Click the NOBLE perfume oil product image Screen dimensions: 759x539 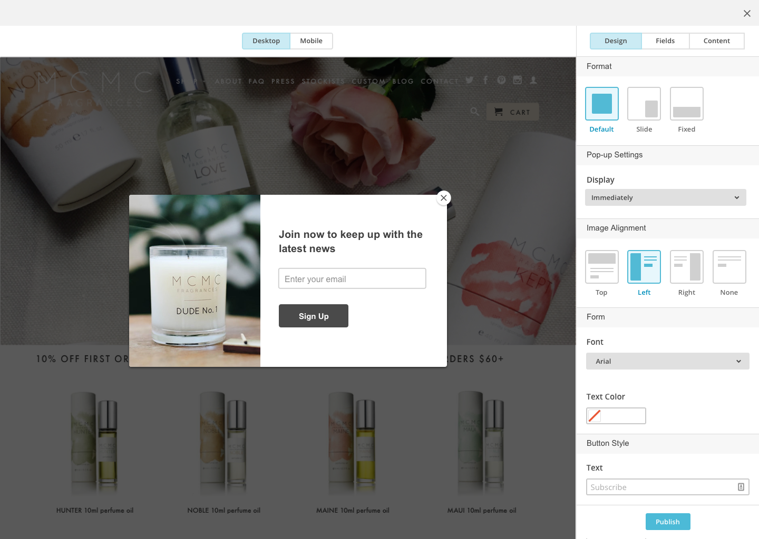coord(223,443)
